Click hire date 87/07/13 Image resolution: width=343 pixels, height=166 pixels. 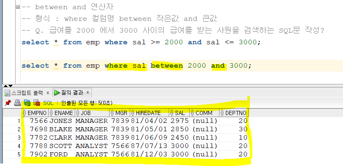(149, 146)
